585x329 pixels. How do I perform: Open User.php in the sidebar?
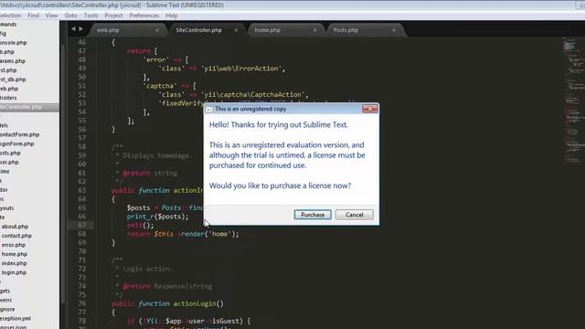click(9, 163)
